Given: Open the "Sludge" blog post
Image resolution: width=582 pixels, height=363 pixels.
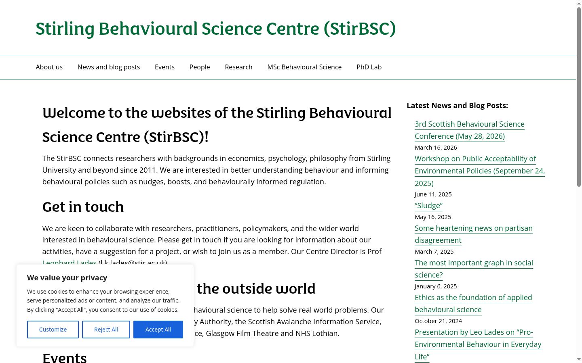Looking at the screenshot, I should coord(429,205).
